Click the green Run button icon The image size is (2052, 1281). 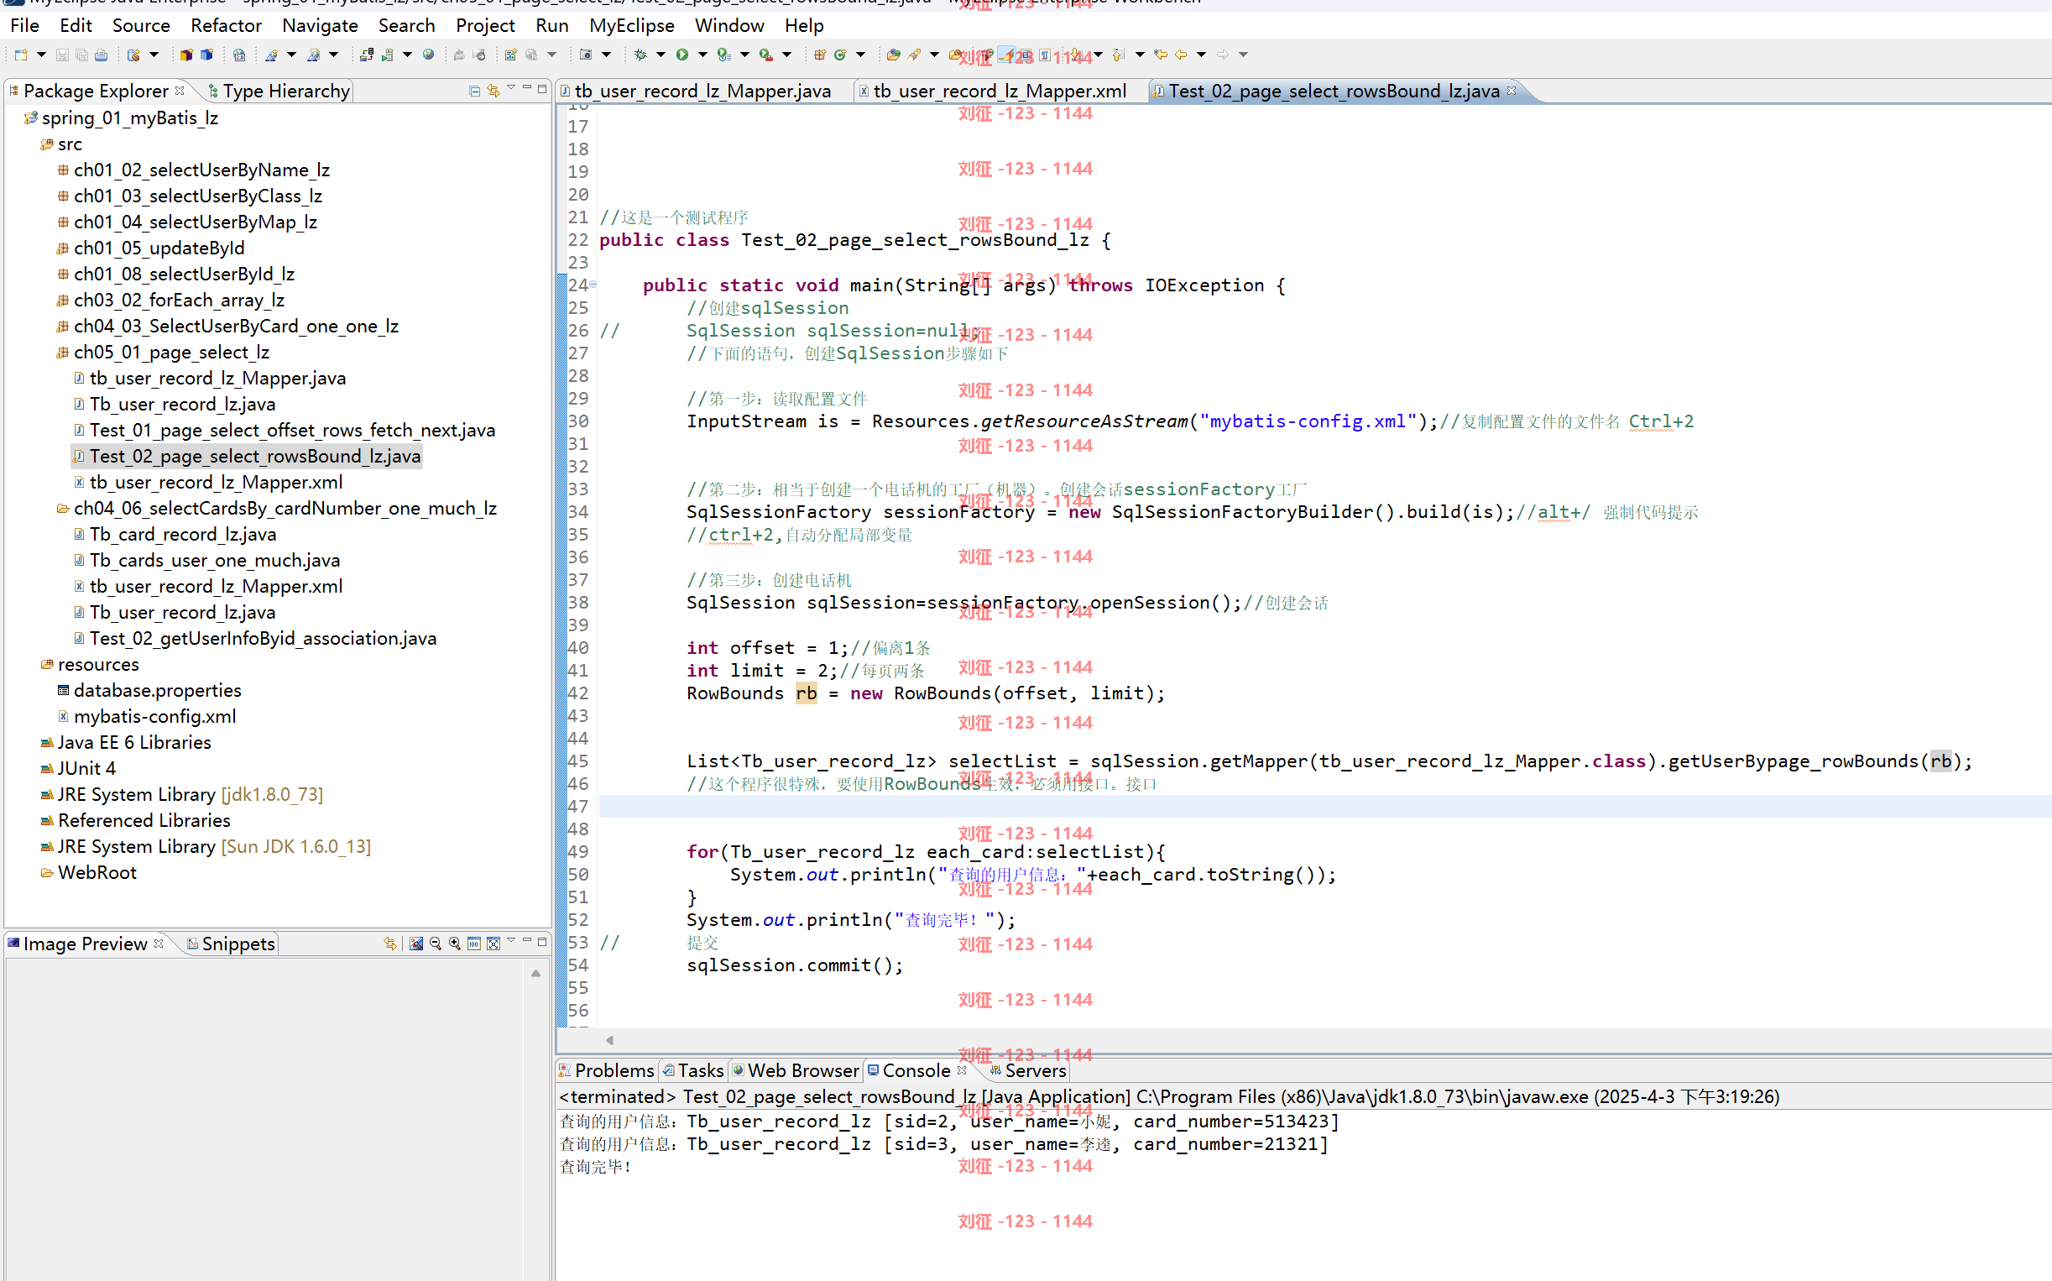pyautogui.click(x=682, y=55)
